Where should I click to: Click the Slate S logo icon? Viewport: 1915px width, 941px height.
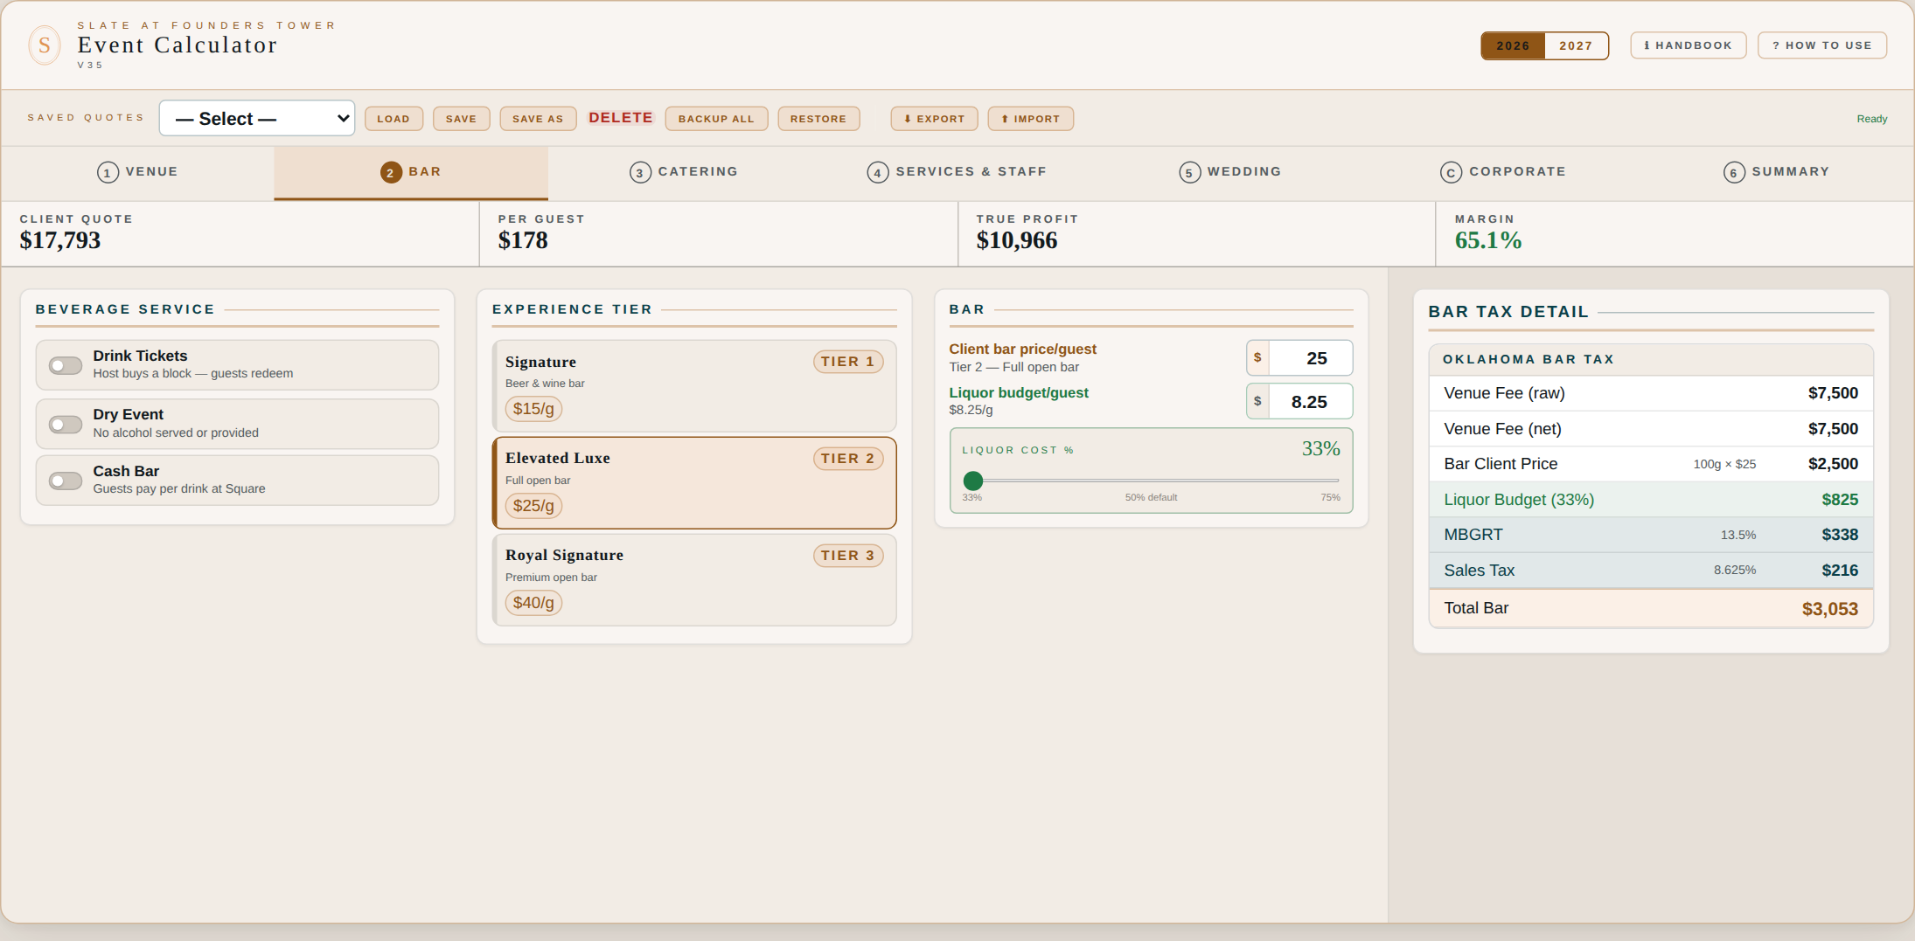(45, 45)
